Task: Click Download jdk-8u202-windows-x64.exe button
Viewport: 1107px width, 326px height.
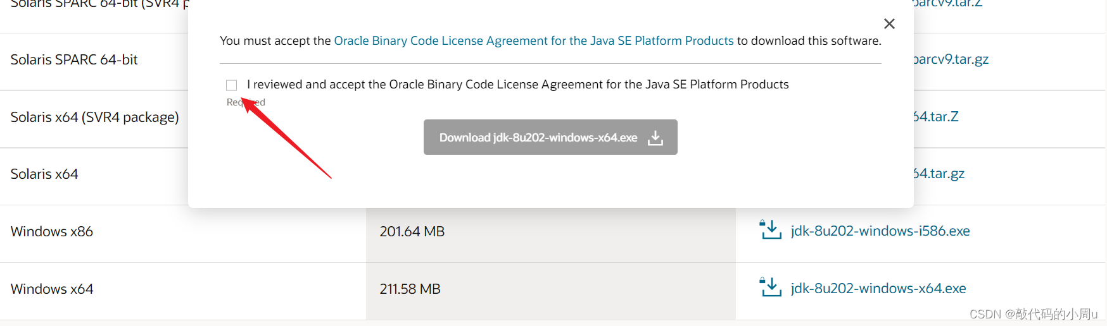Action: coord(550,137)
